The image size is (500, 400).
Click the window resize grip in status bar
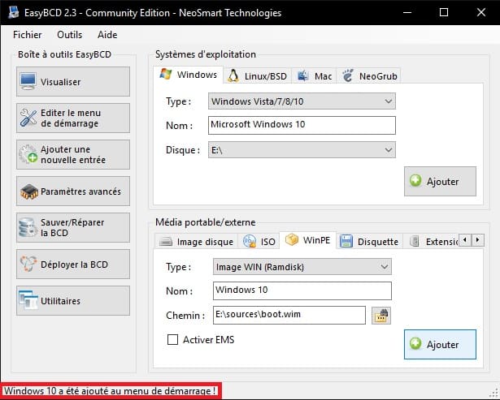tap(493, 394)
